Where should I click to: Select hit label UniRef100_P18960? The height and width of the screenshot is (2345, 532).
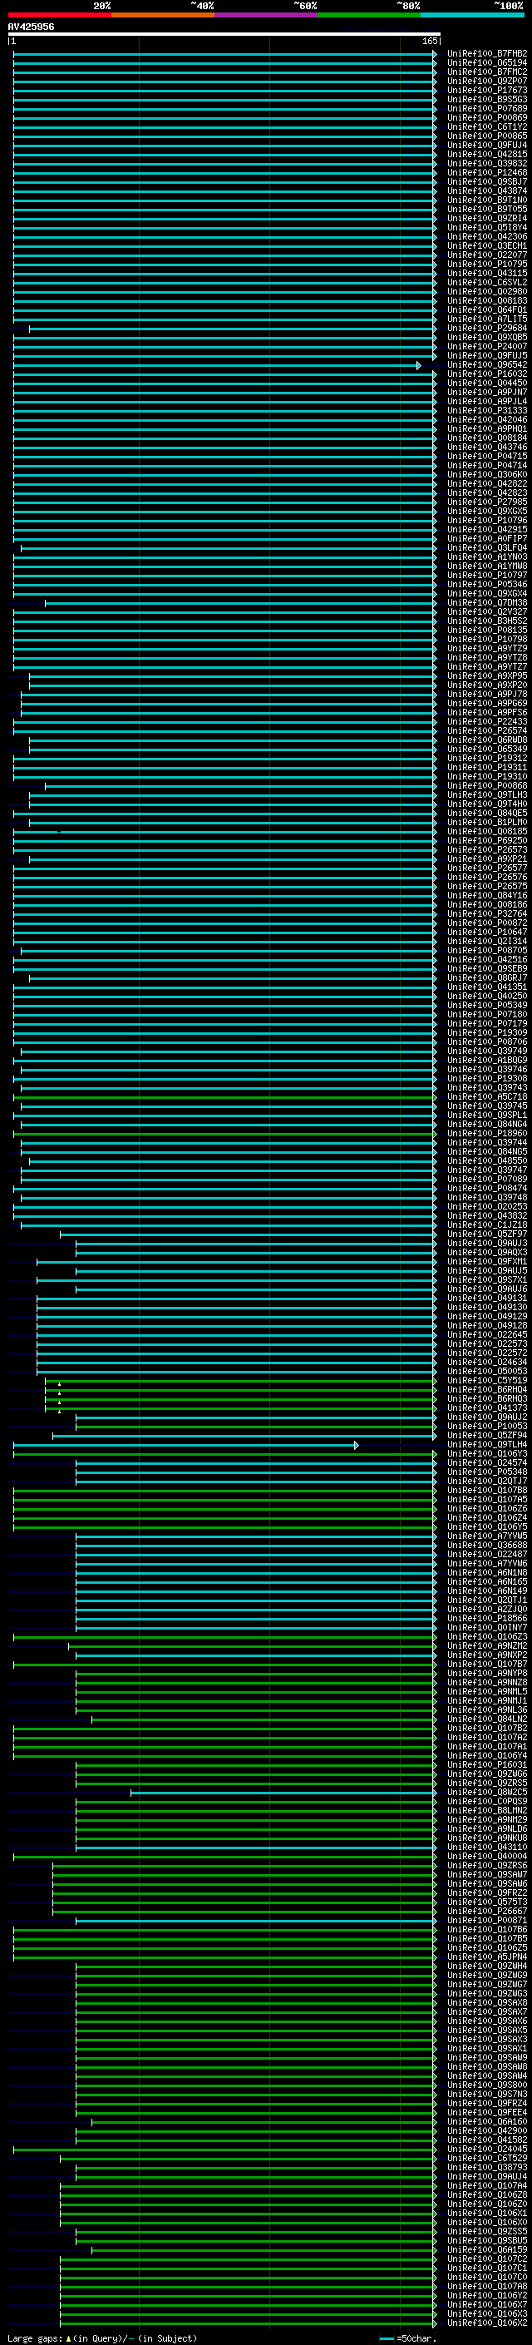[486, 1133]
